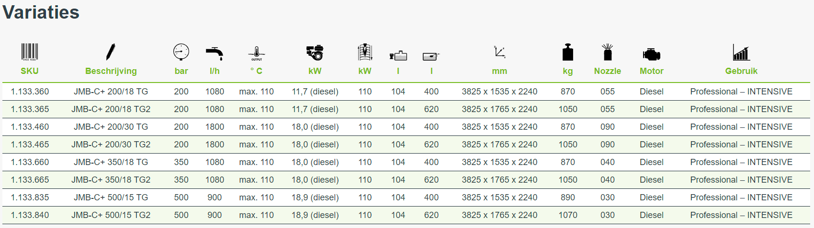Click the water tank volume icon
Image resolution: width=814 pixels, height=228 pixels.
431,56
